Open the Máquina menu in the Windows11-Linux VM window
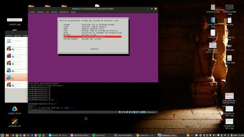This screenshot has height=137, width=244. click(x=41, y=12)
